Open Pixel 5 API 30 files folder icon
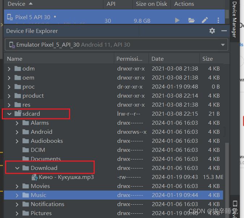The height and width of the screenshot is (218, 244). tap(191, 20)
